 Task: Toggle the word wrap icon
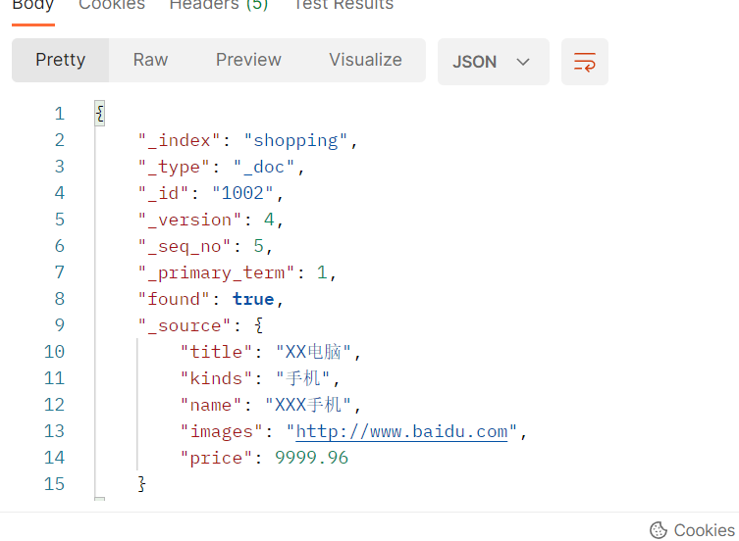pos(584,62)
